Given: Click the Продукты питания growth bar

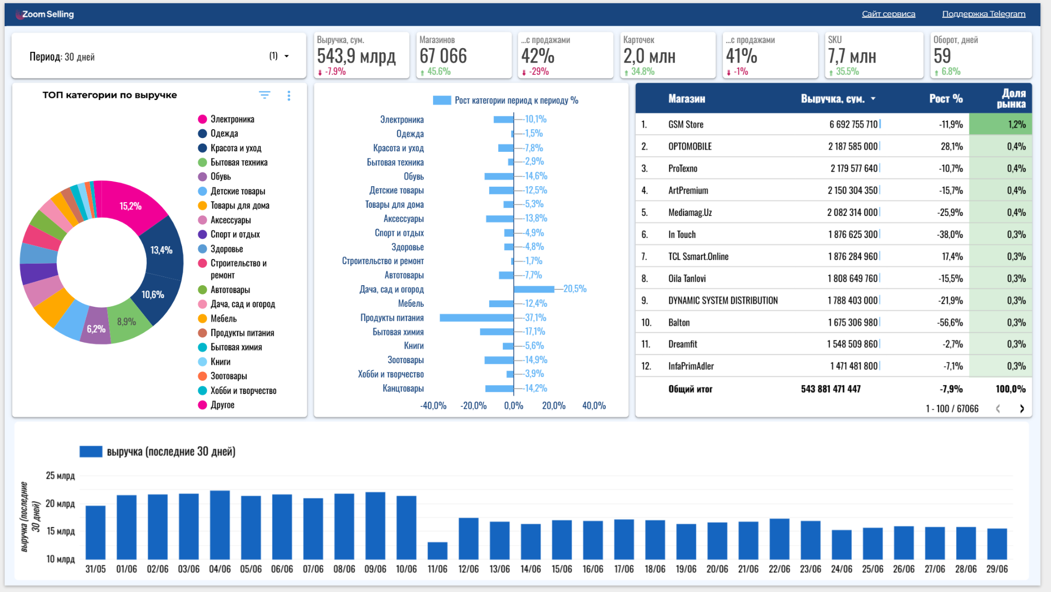Looking at the screenshot, I should (477, 318).
